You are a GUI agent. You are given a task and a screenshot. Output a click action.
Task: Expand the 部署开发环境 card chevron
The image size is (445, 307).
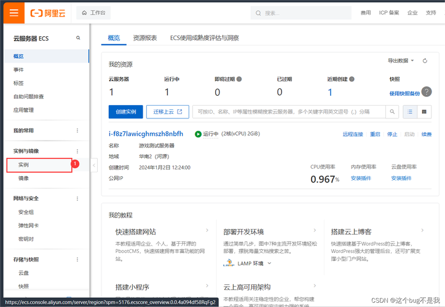(x=315, y=230)
